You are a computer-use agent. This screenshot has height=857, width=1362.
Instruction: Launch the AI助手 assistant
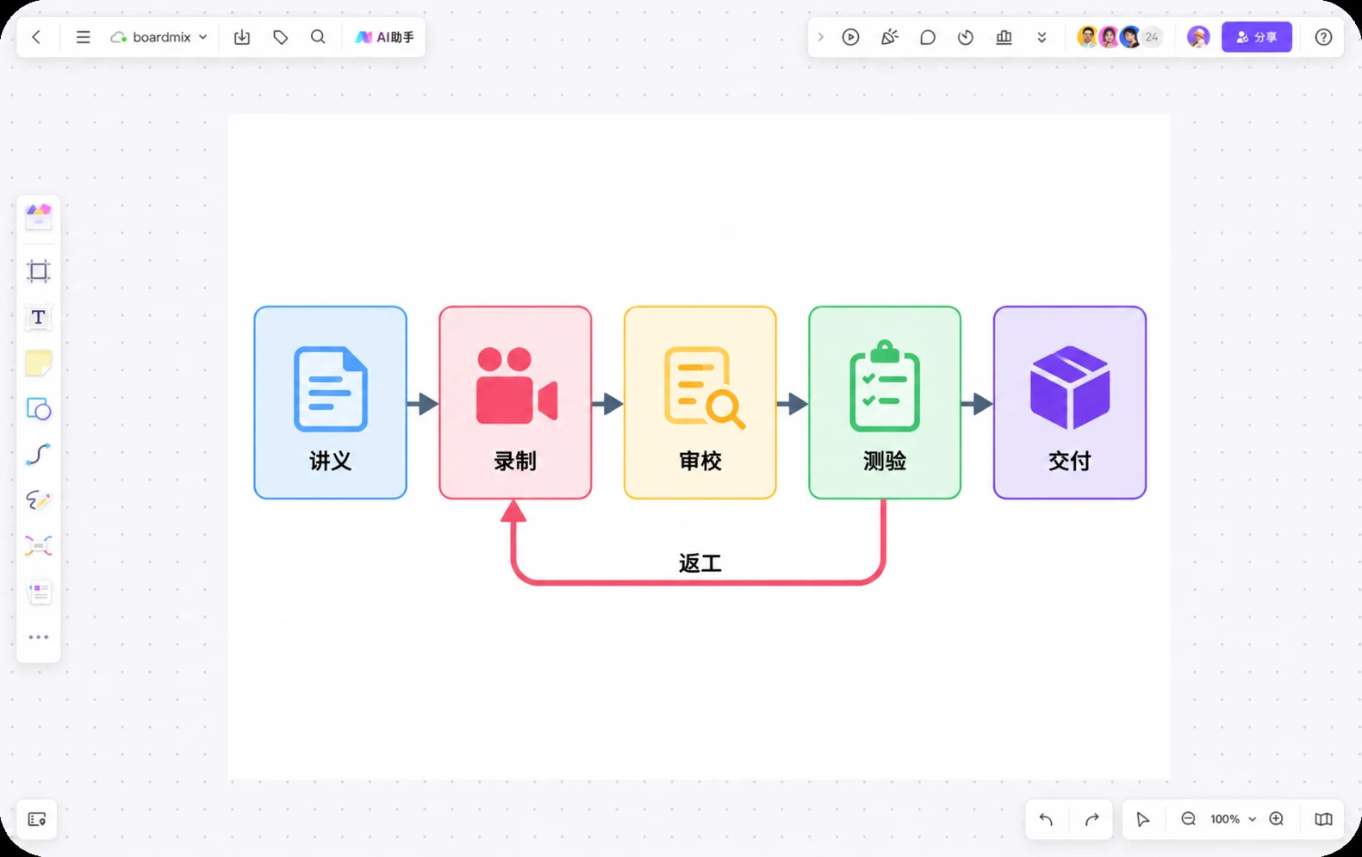pos(384,37)
